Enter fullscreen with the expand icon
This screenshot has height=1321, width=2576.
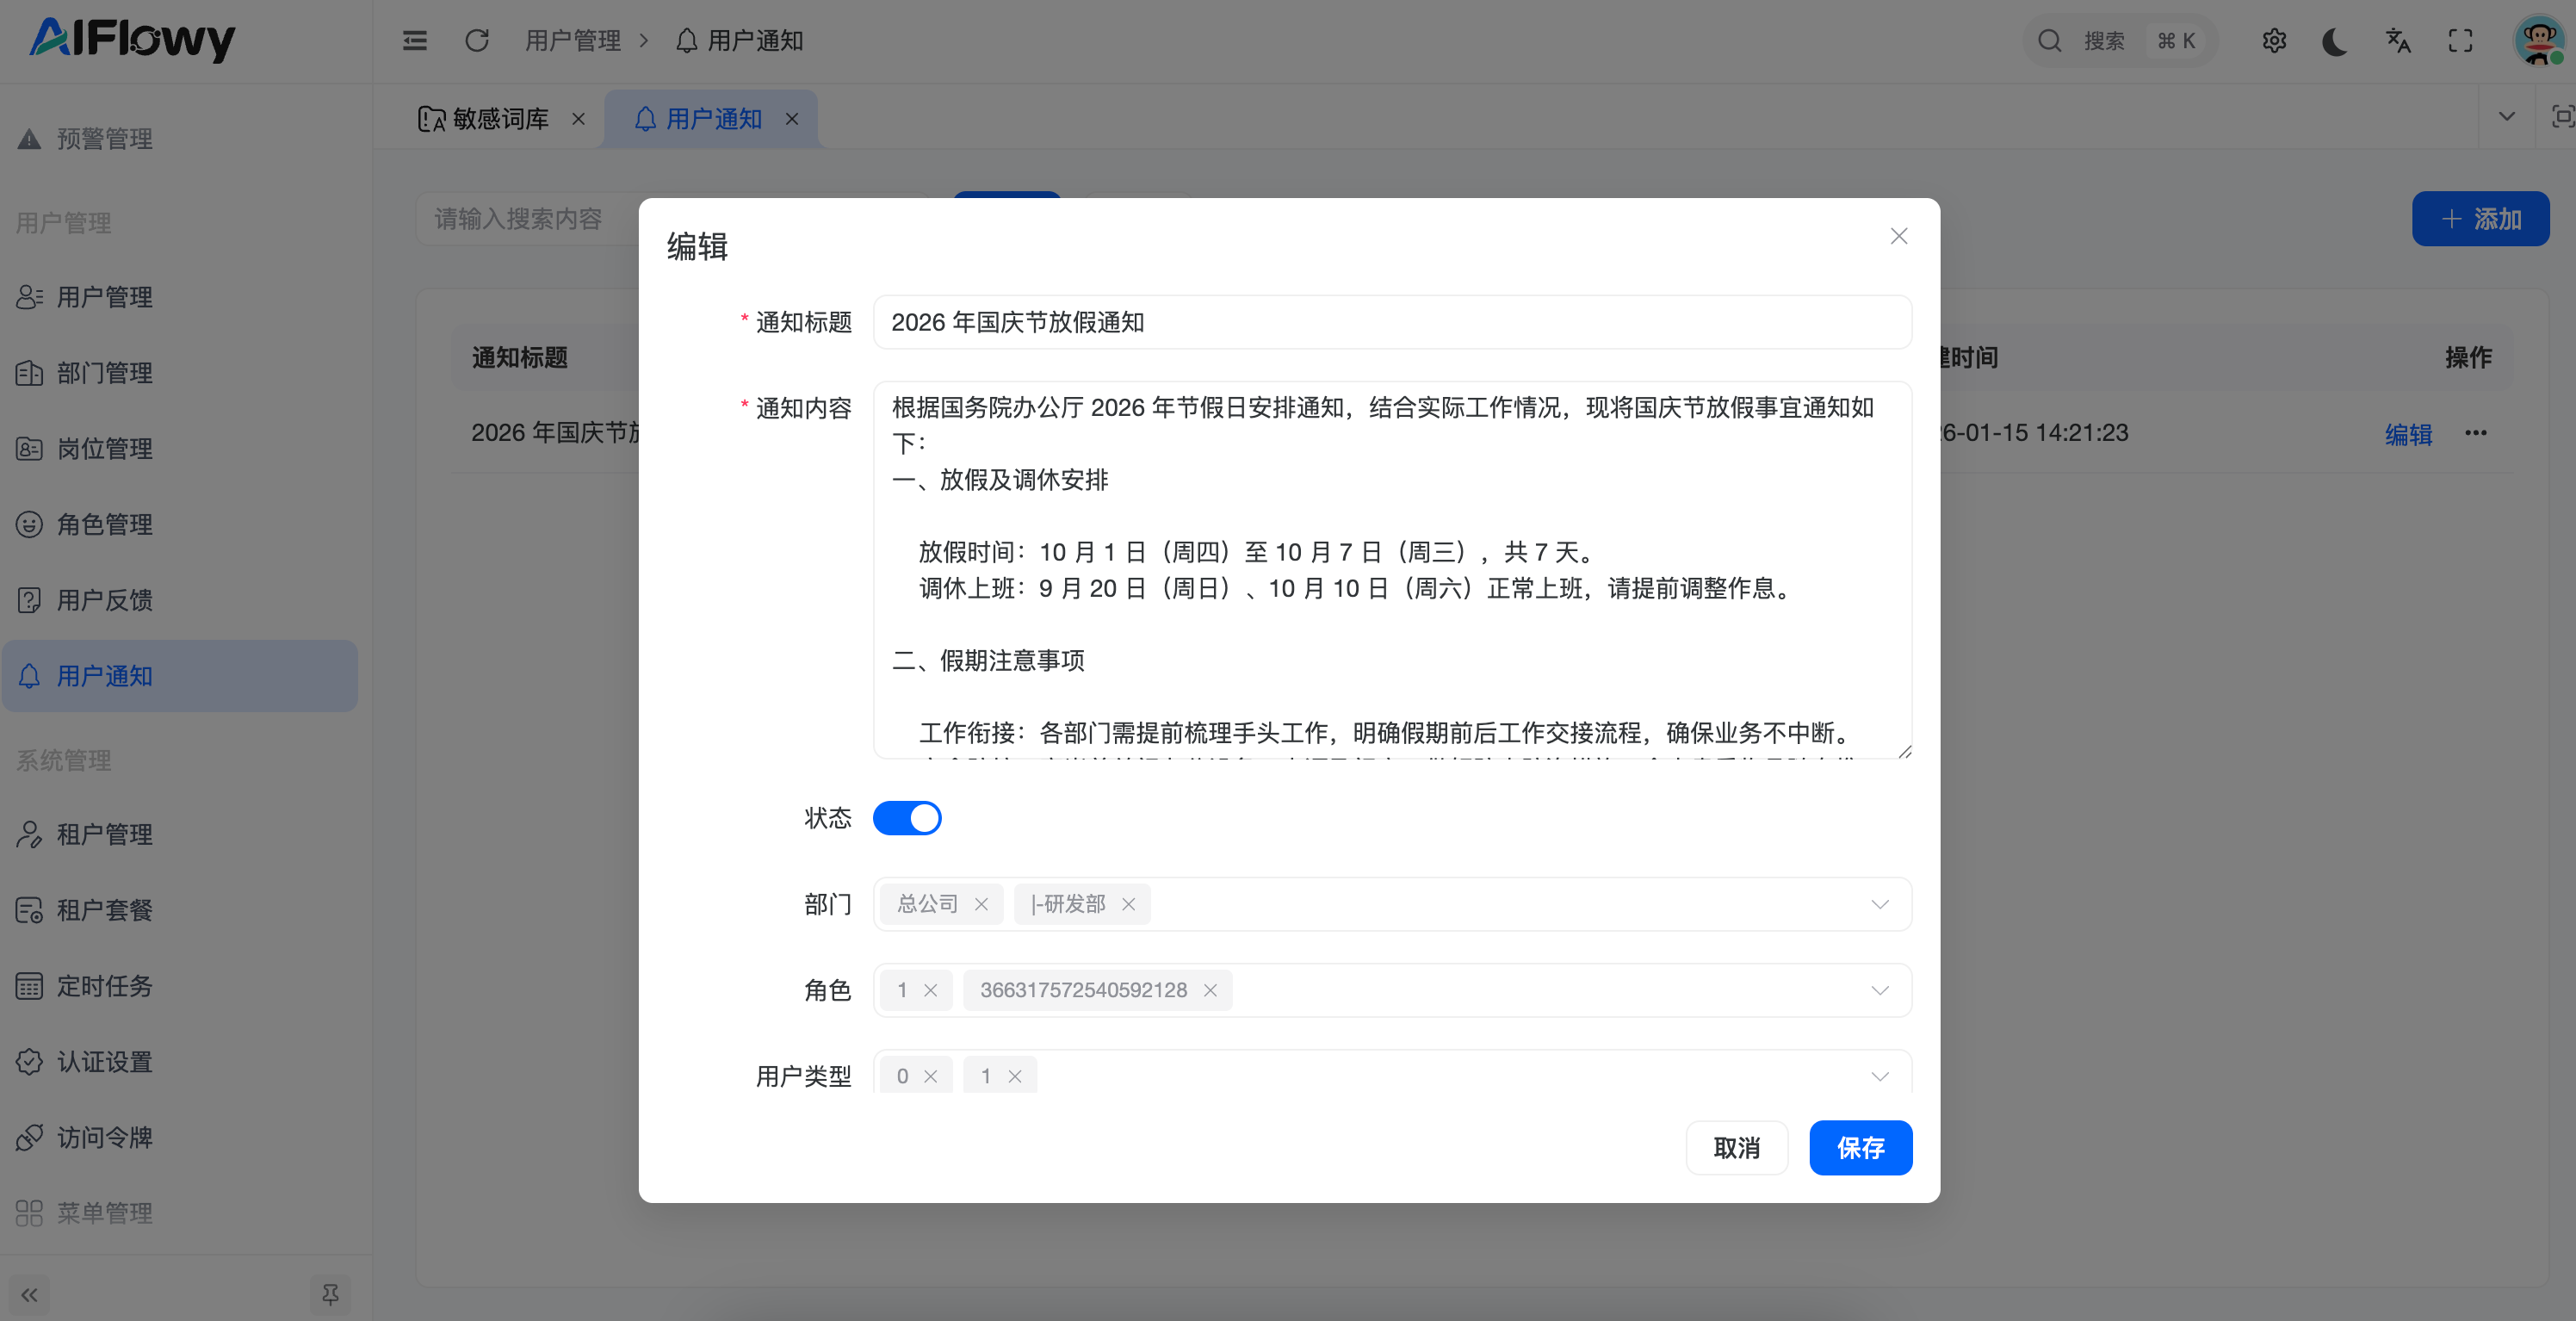click(2460, 40)
